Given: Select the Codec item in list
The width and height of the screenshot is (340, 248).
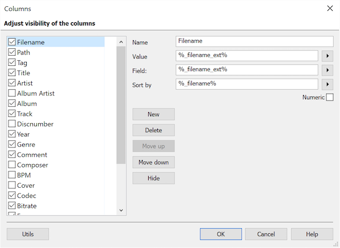Looking at the screenshot, I should [27, 196].
